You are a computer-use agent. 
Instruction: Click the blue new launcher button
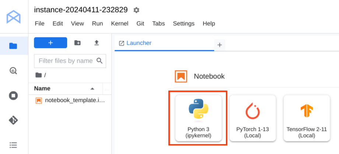[50, 43]
